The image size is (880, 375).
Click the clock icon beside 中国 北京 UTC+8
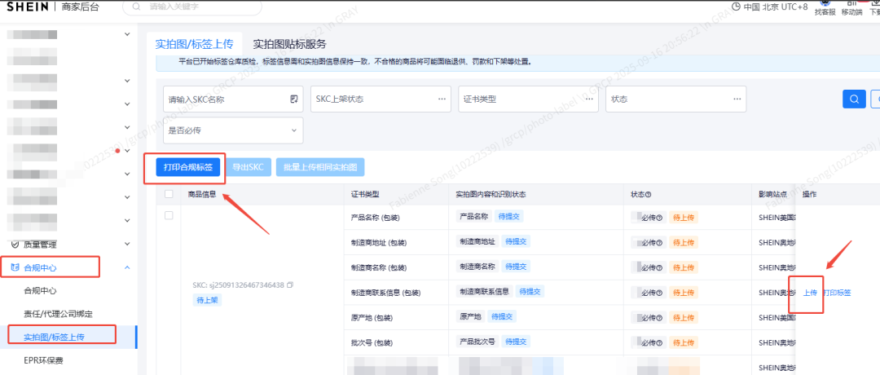point(736,7)
